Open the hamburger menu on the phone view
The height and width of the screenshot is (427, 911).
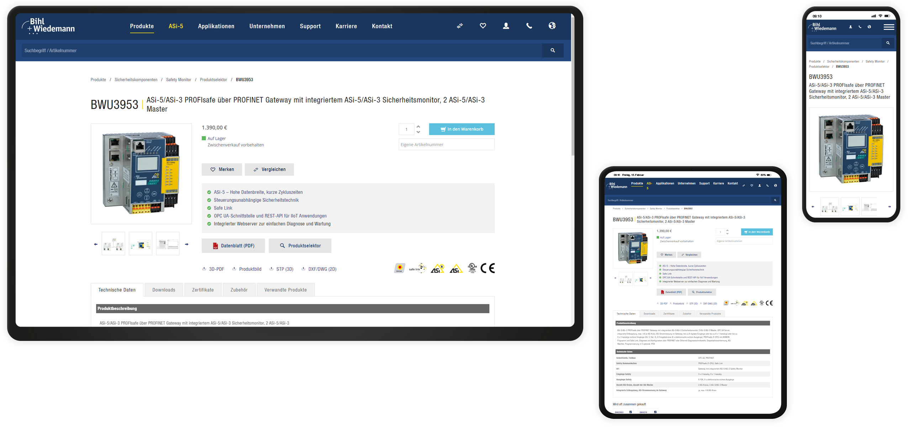[889, 27]
